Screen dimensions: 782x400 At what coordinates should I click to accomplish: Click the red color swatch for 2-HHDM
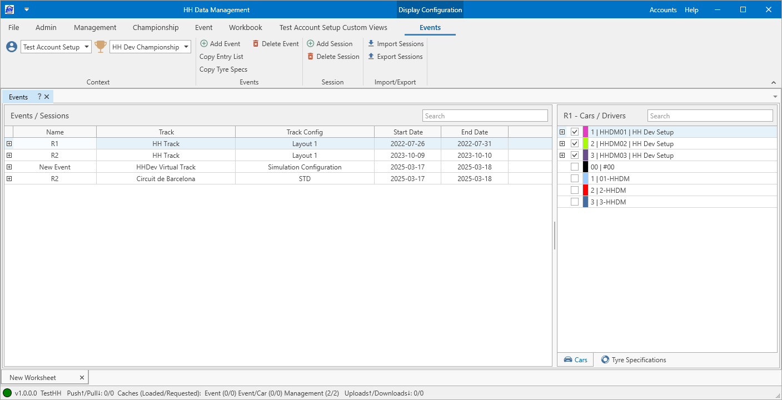pos(586,191)
